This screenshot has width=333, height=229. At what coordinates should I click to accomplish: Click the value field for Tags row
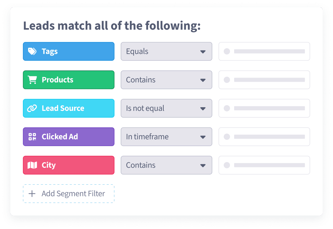[x=264, y=52]
